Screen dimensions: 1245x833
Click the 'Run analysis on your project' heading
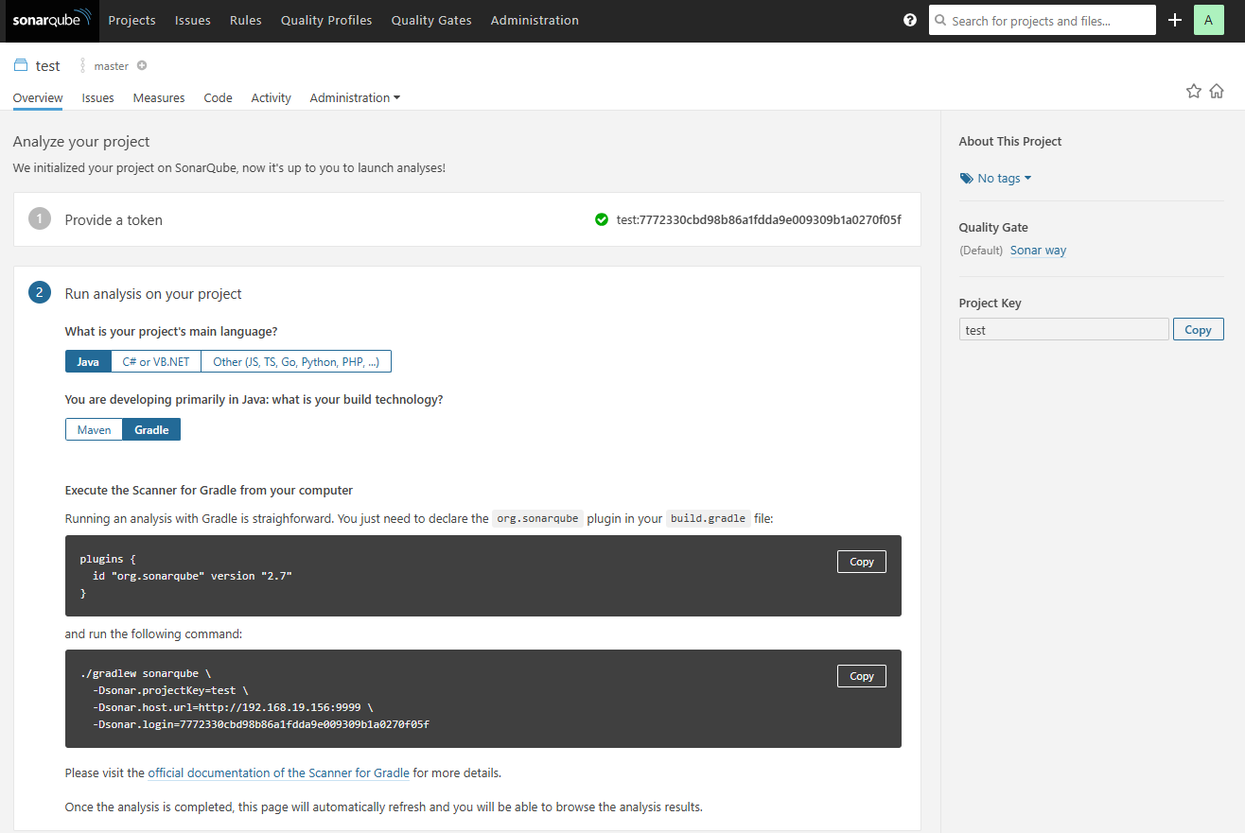(x=153, y=294)
